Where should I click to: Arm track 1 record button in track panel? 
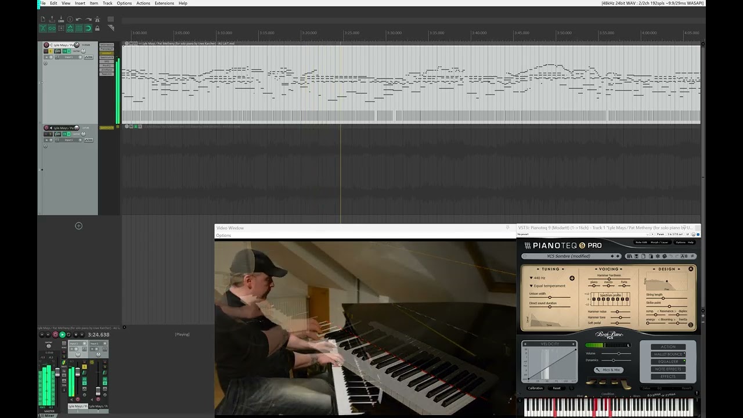pyautogui.click(x=46, y=45)
